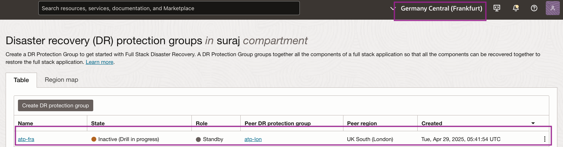
Task: Sort by the State column header
Action: pyautogui.click(x=98, y=123)
